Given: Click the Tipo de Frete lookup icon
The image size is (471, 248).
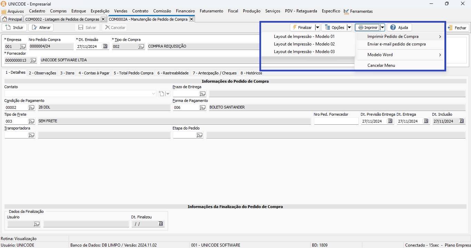Looking at the screenshot, I should (x=31, y=121).
